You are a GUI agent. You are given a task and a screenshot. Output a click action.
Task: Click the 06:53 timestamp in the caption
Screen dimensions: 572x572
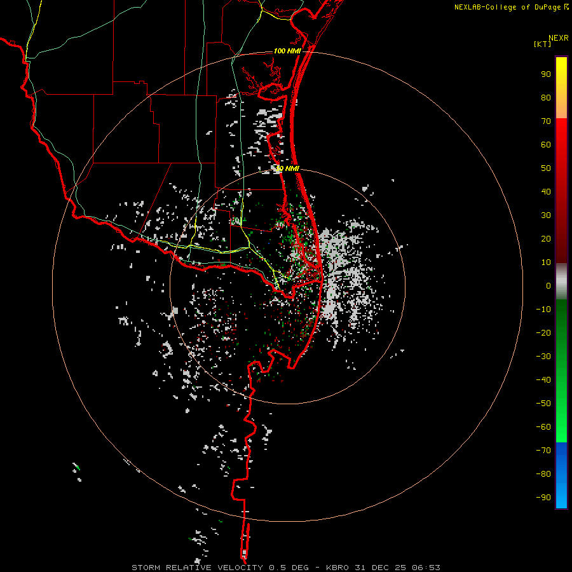426,568
